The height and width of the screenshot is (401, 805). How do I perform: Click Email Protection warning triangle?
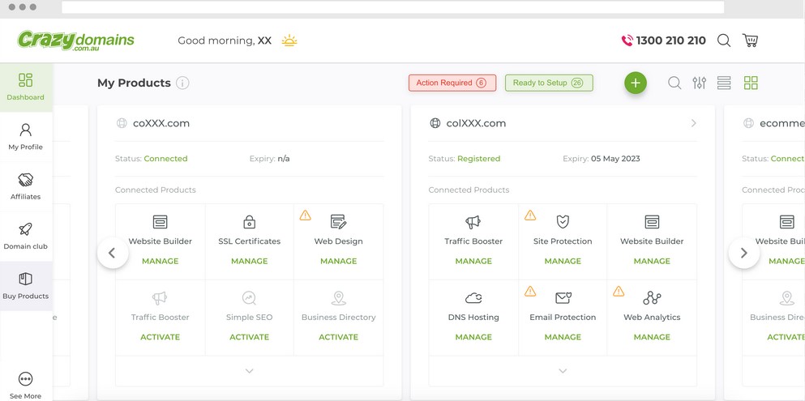530,292
